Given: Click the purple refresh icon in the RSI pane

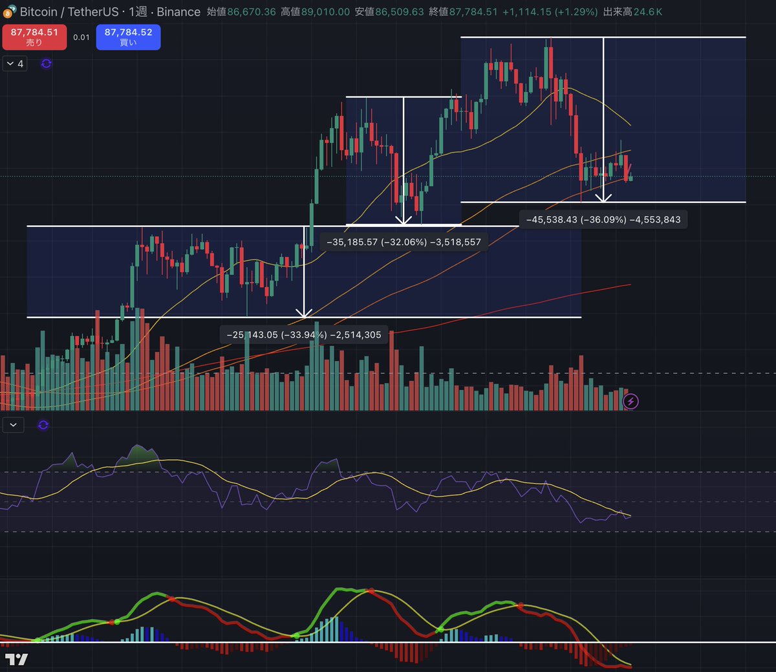Looking at the screenshot, I should 43,425.
